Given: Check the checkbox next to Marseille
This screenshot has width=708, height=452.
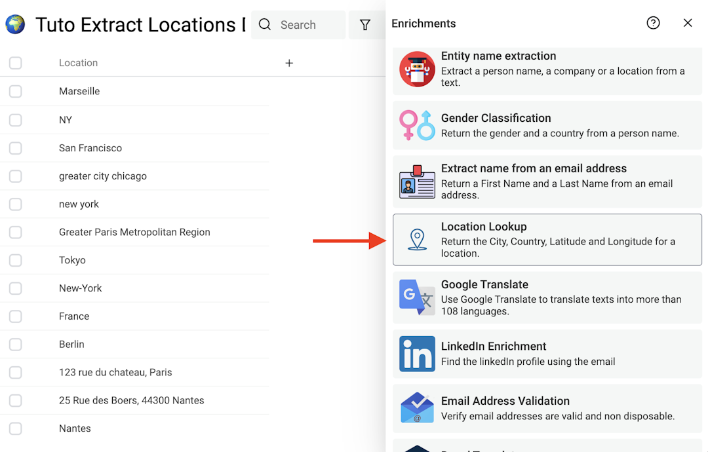Looking at the screenshot, I should 15,91.
